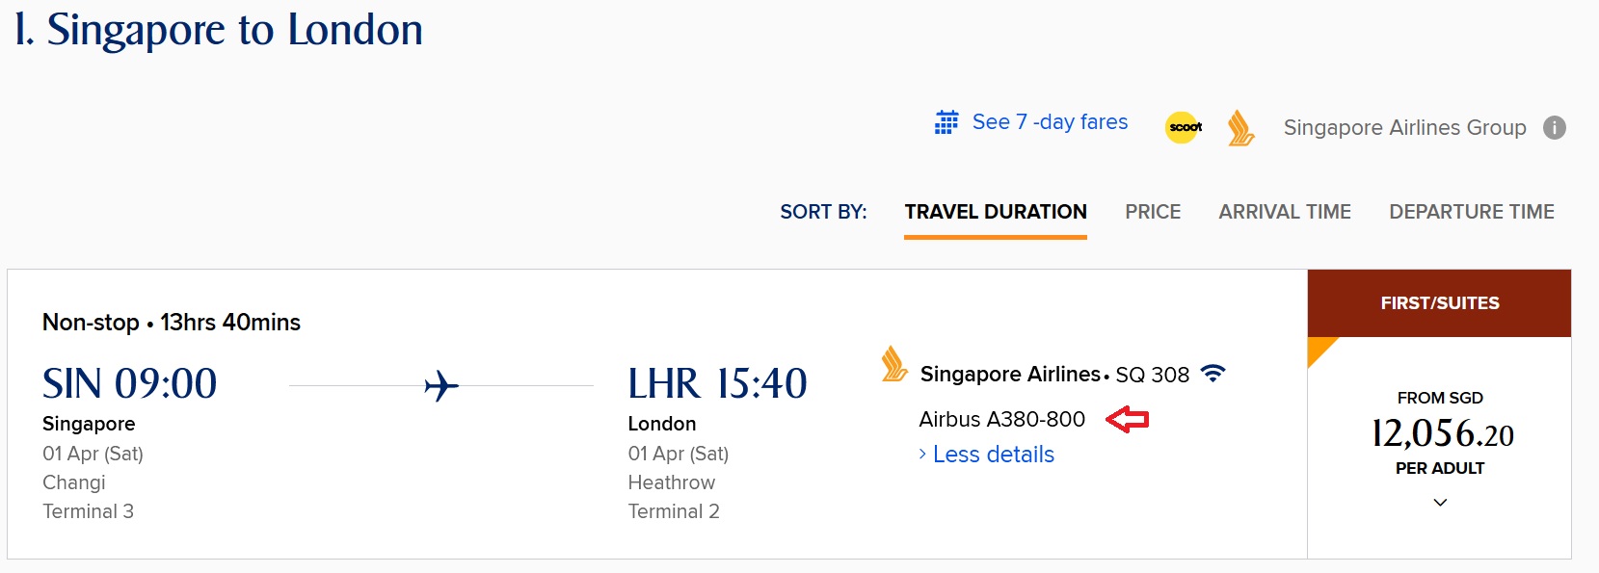Click the Wi-Fi icon beside SQ 308

pyautogui.click(x=1213, y=374)
